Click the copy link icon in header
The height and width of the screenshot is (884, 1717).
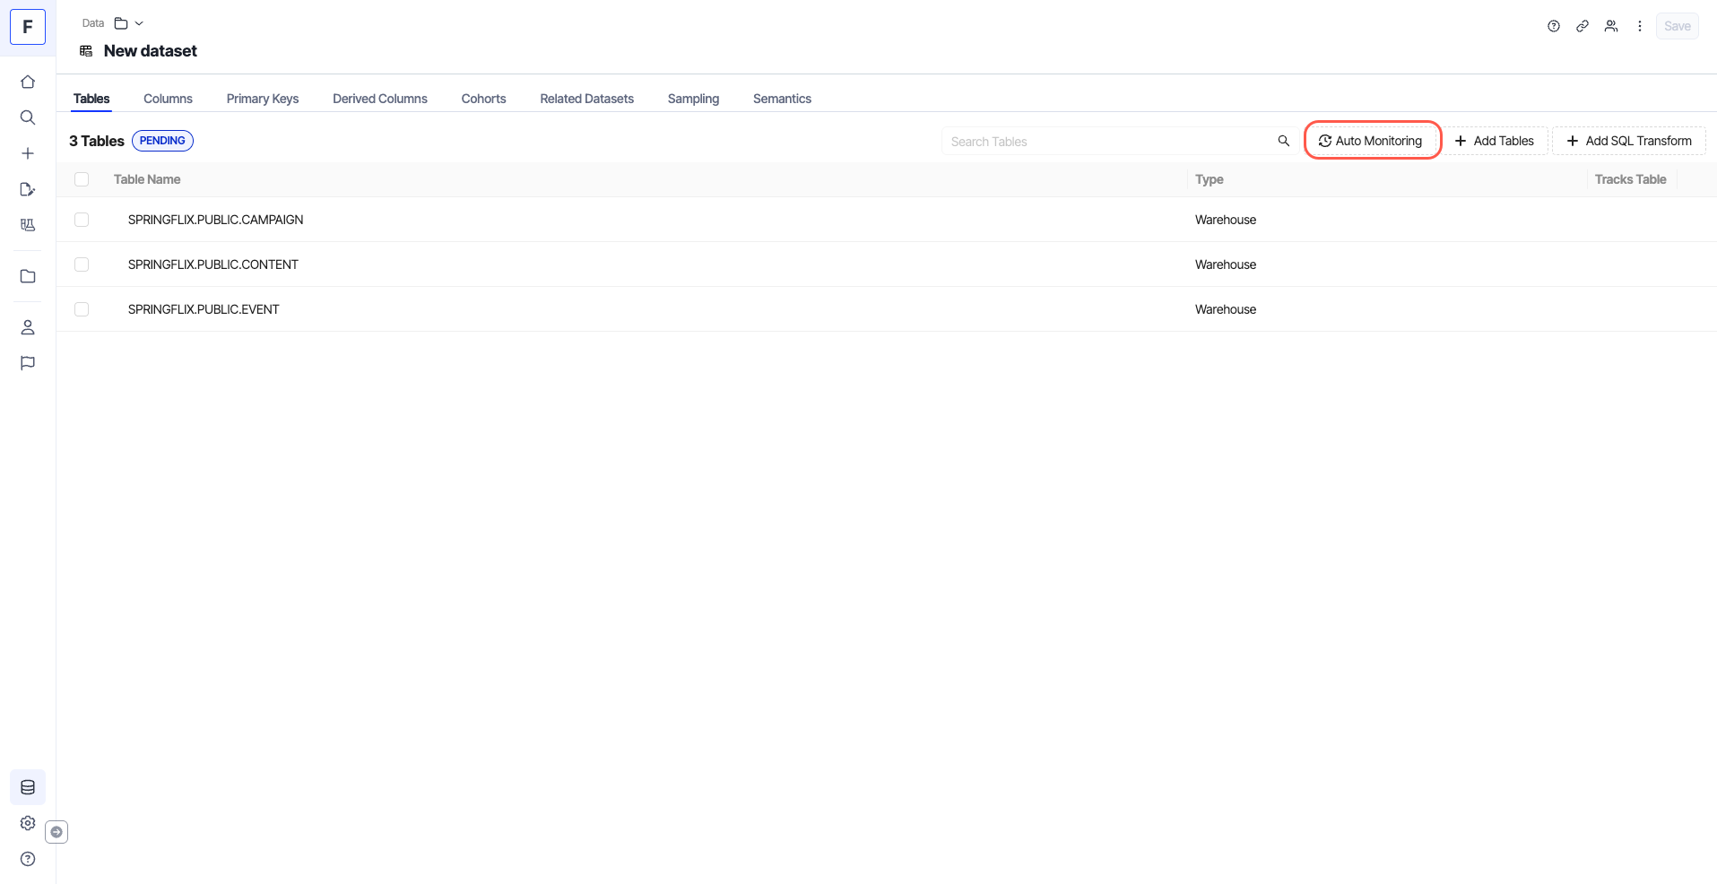1583,26
